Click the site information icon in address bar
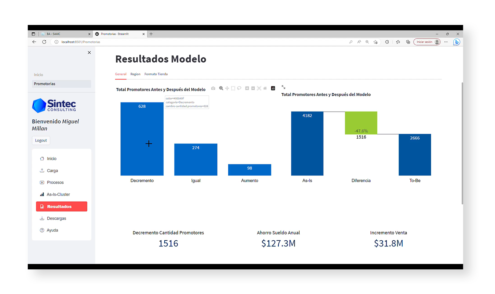This screenshot has height=294, width=495. tap(56, 42)
